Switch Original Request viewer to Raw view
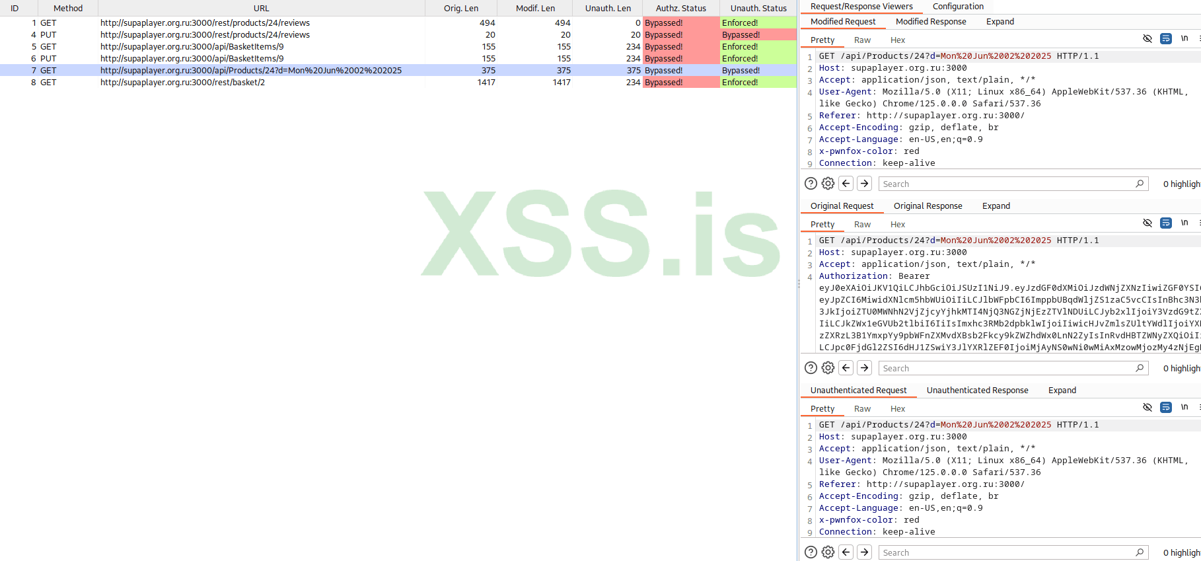The width and height of the screenshot is (1201, 561). (862, 225)
